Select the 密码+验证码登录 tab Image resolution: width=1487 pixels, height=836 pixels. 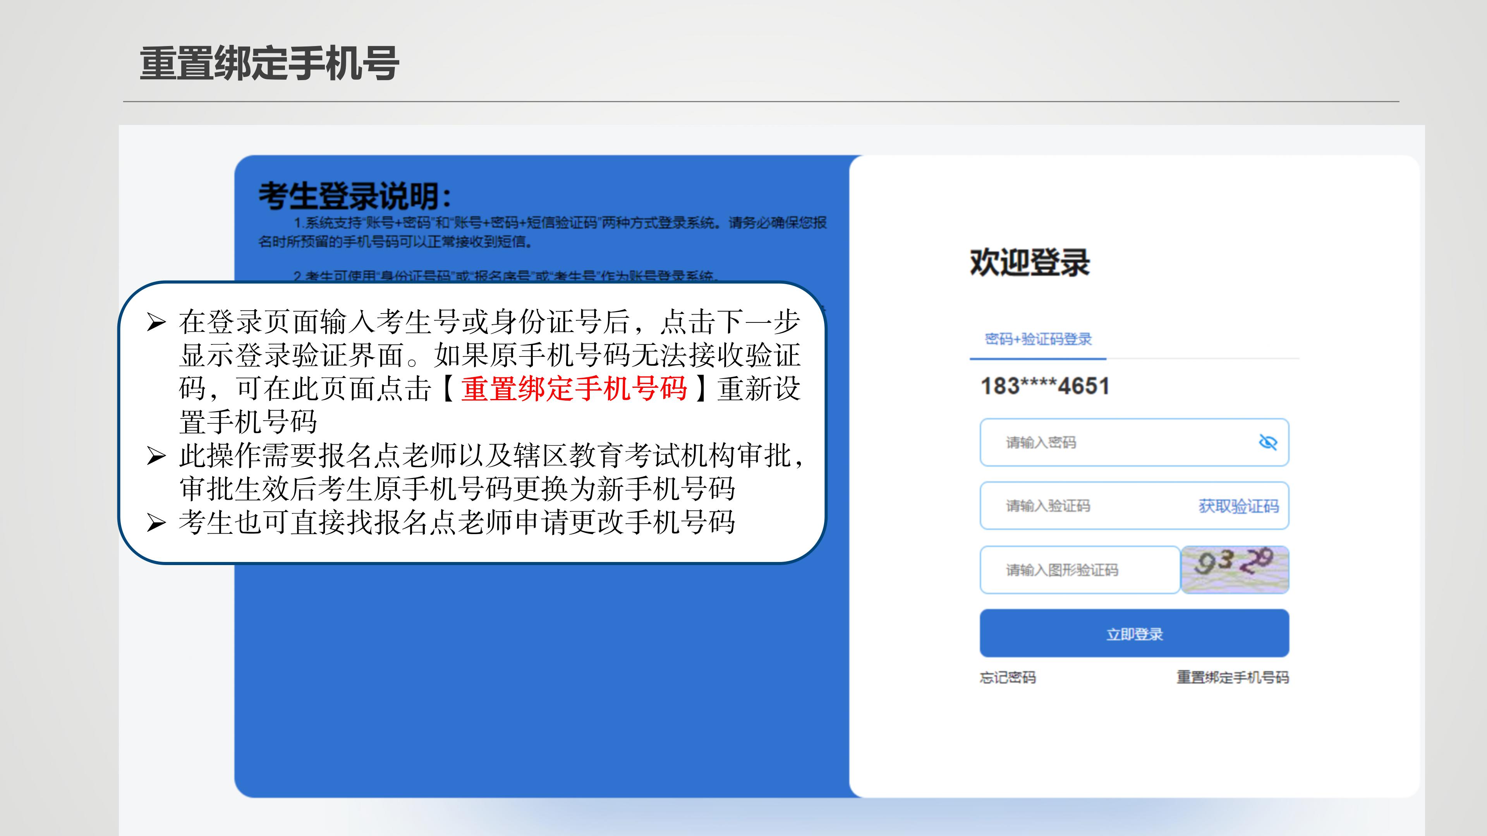click(x=1038, y=339)
